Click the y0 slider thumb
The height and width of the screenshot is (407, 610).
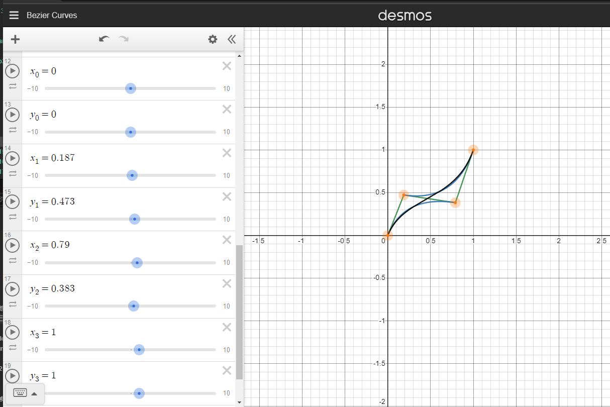coord(130,132)
